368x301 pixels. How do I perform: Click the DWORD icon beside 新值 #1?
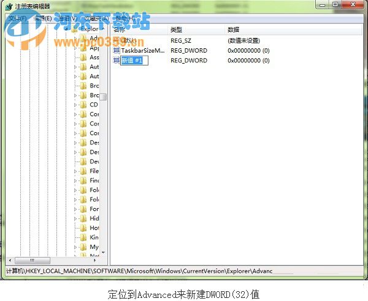click(x=117, y=61)
